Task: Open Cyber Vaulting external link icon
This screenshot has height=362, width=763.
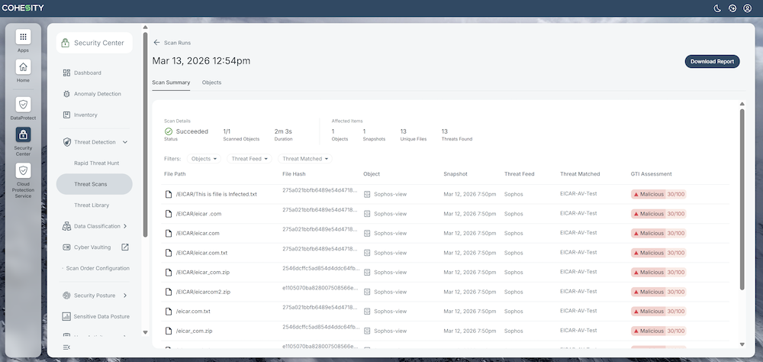Action: click(125, 247)
